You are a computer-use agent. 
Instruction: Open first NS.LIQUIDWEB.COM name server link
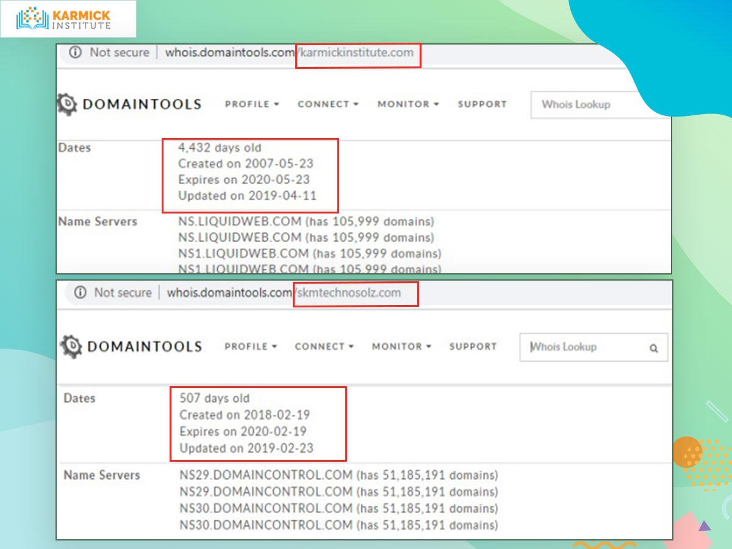240,221
